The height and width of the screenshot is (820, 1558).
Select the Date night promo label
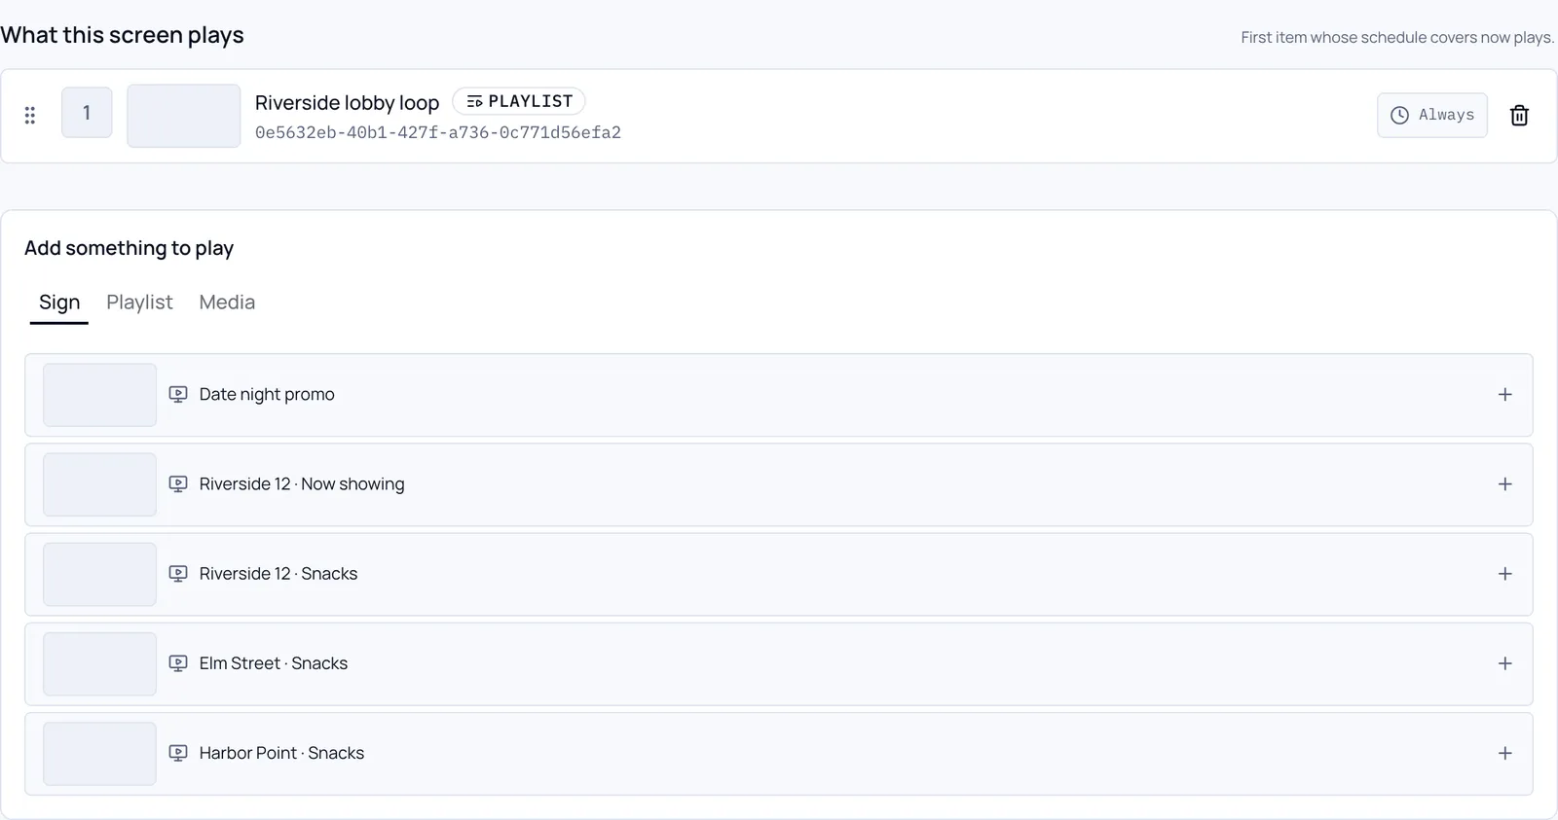tap(267, 395)
